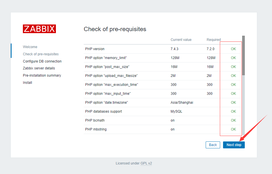The image size is (272, 174).
Task: Click the MySQL databases support value
Action: click(176, 111)
